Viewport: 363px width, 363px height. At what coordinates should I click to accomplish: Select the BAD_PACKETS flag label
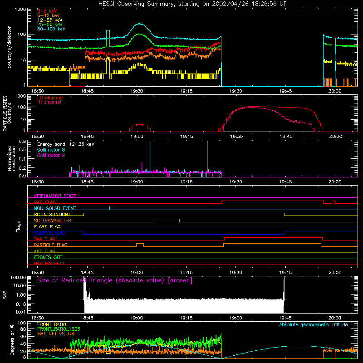pyautogui.click(x=49, y=263)
